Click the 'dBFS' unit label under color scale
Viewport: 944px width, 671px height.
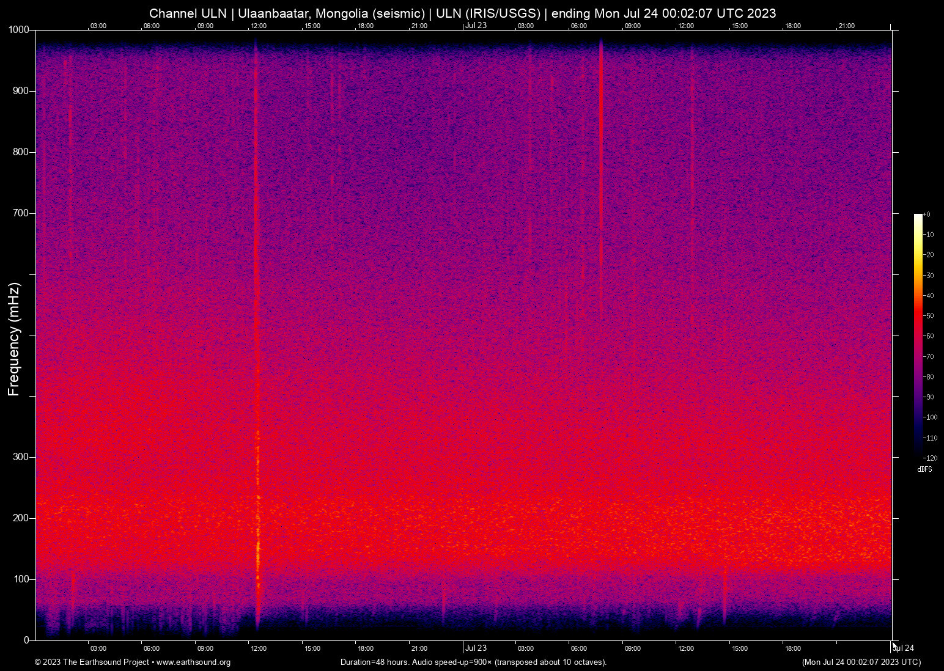pos(924,470)
